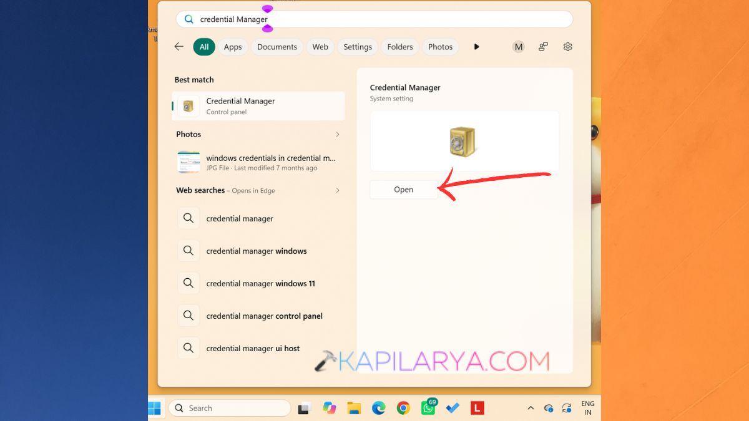This screenshot has height=421, width=749.
Task: Switch to the Apps filter tab
Action: point(233,47)
